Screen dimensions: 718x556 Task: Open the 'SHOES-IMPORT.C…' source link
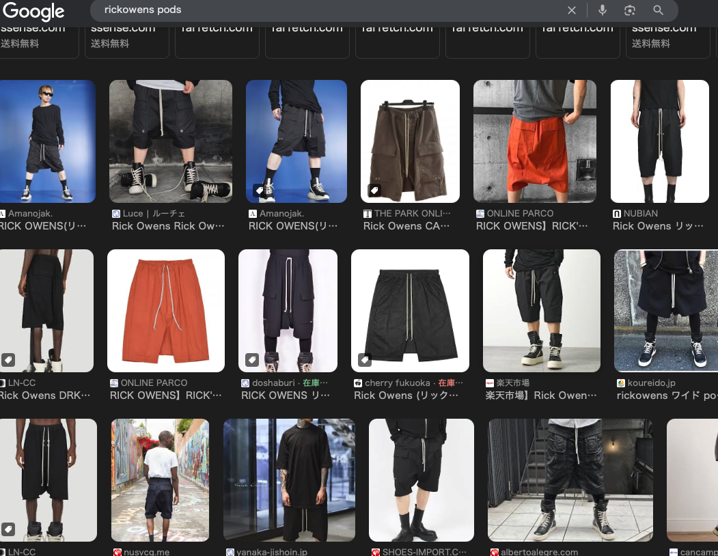pos(424,553)
